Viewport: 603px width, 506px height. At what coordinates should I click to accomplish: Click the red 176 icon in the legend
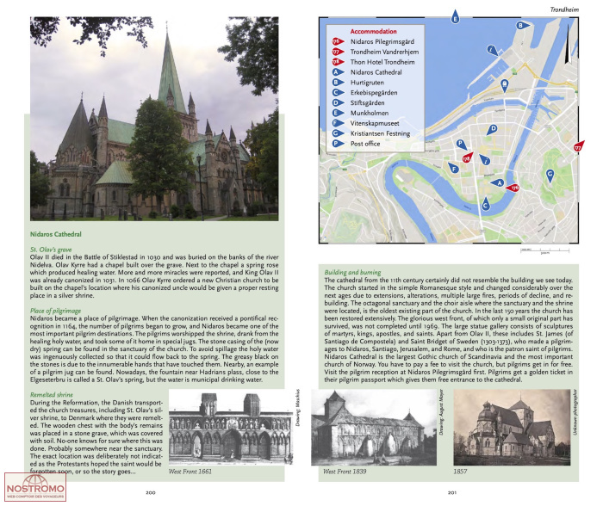[338, 41]
